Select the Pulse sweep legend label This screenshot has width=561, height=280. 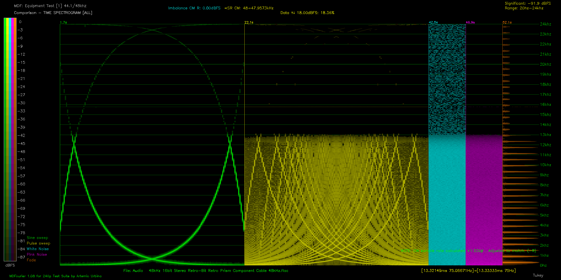tap(38, 243)
